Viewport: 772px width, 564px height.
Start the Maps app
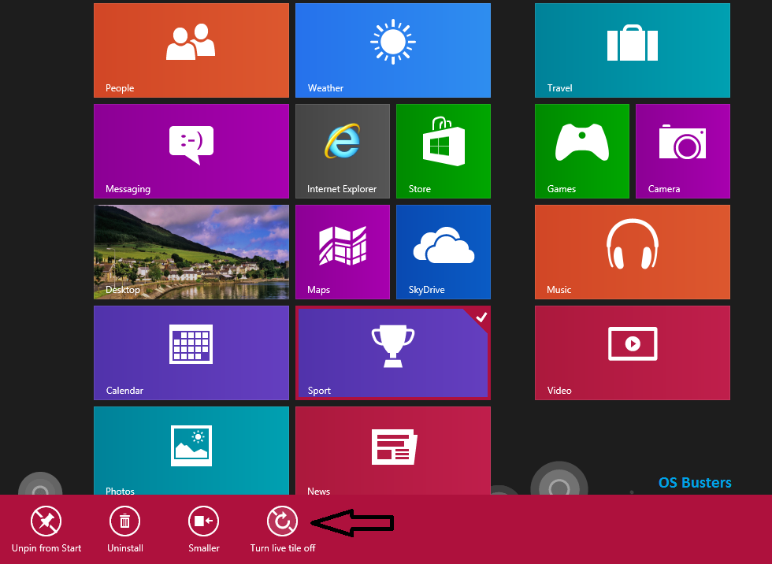tap(342, 251)
